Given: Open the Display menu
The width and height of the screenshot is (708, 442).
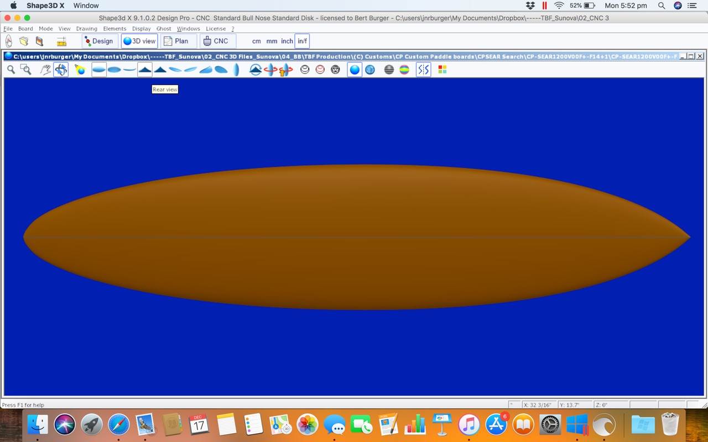Looking at the screenshot, I should pos(141,28).
